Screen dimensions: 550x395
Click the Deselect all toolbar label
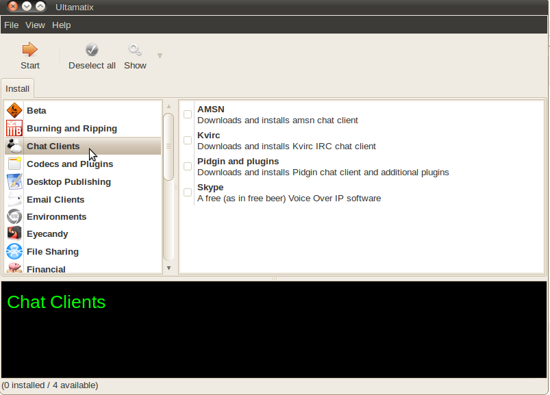coord(92,66)
